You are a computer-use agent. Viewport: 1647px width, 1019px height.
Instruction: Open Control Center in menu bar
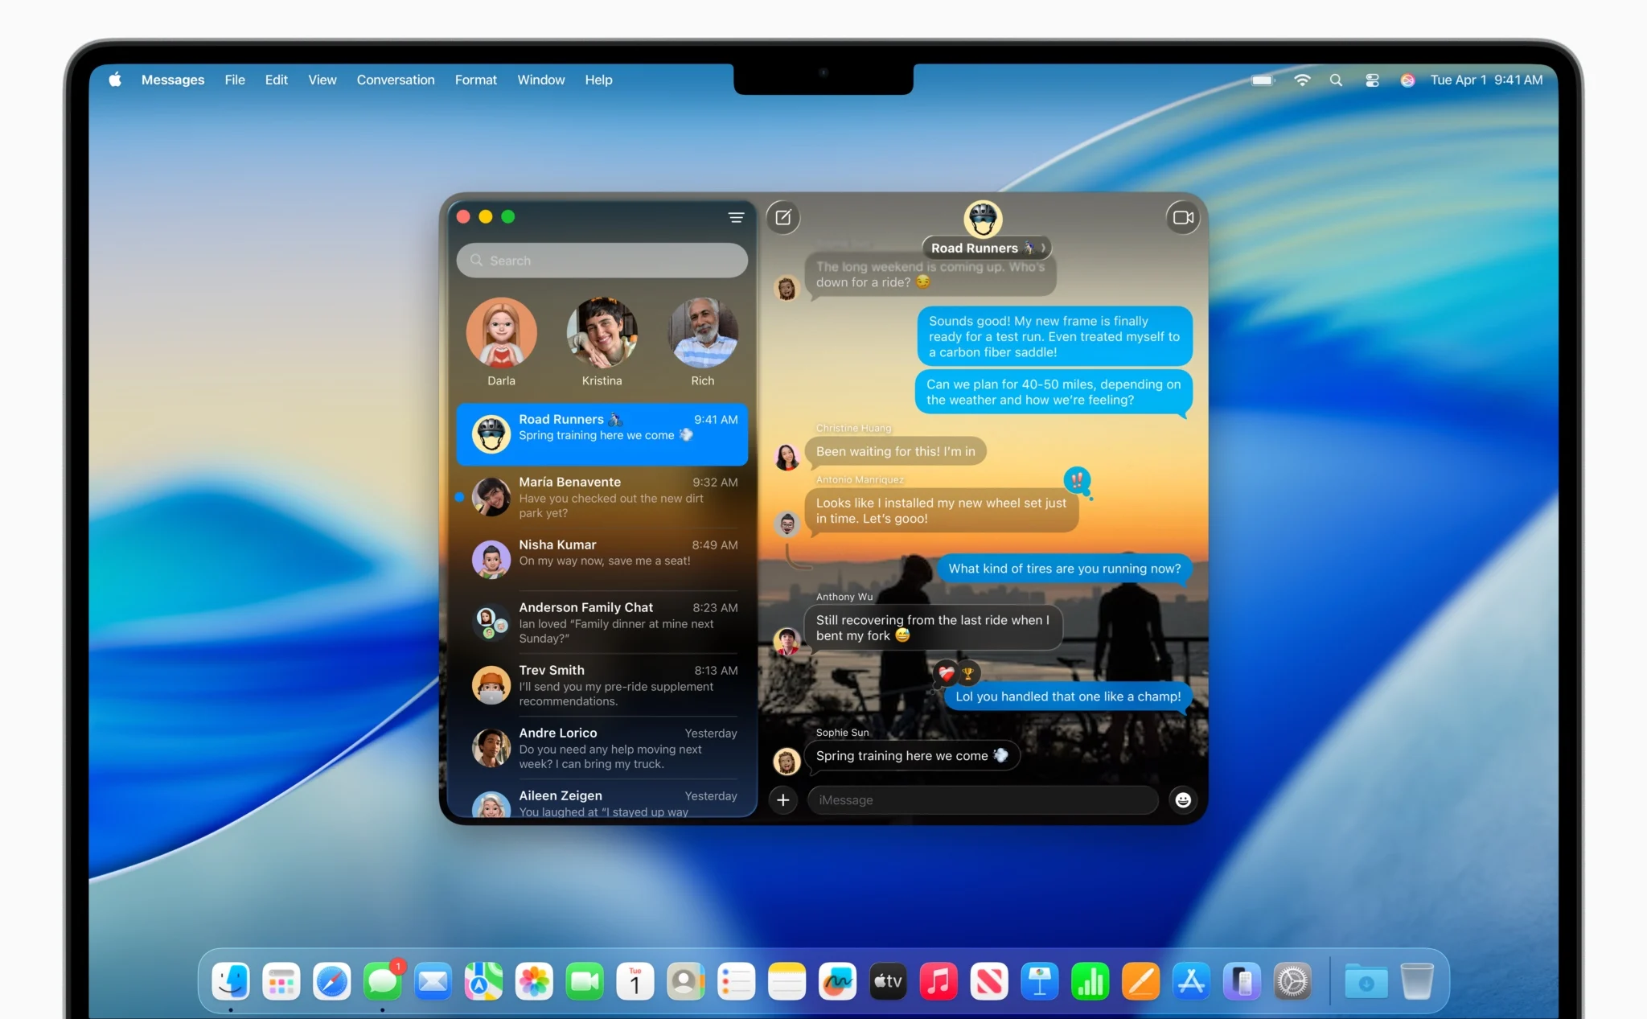coord(1372,80)
